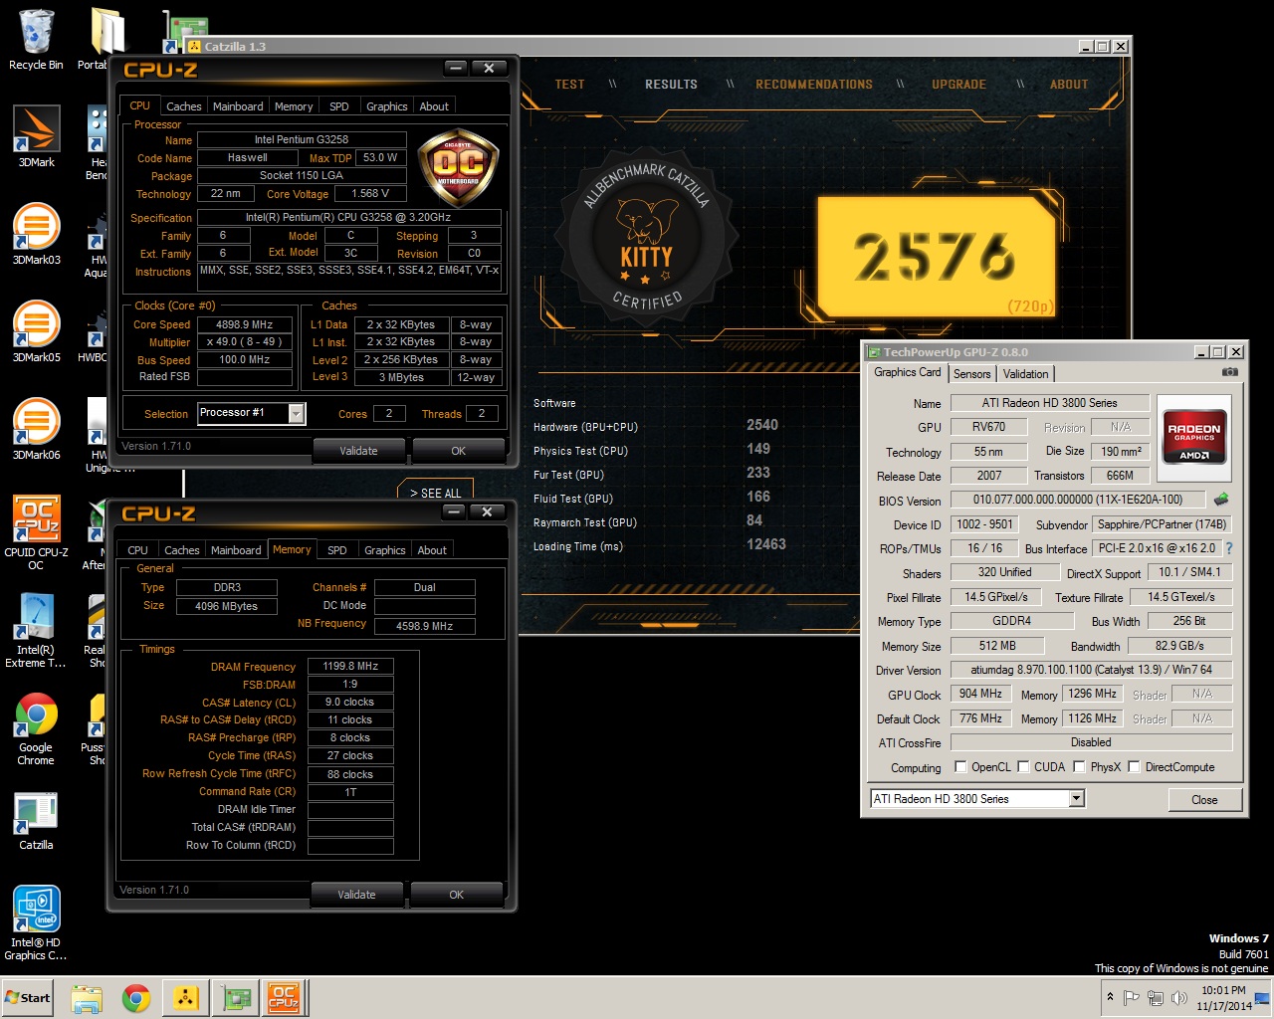Switch to the Mainboard tab in upper CPU-Z
The height and width of the screenshot is (1019, 1274).
point(238,106)
